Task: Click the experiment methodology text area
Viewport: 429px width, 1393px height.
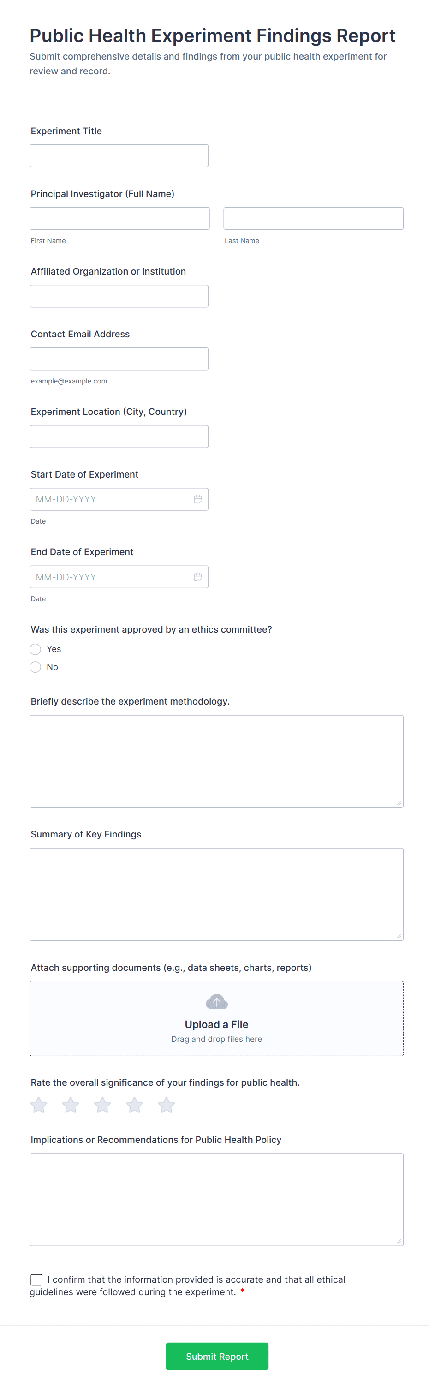Action: (216, 761)
